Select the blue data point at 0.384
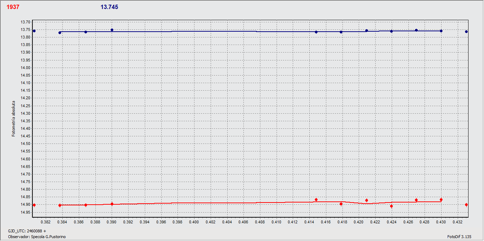 (60, 33)
